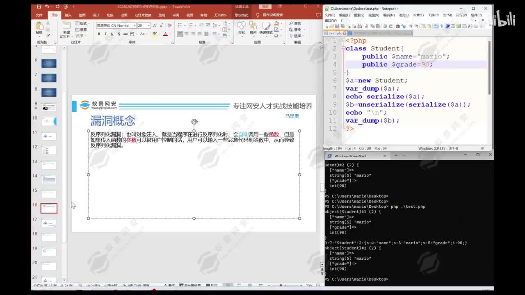Click Redo icon in Notepad++ toolbar
This screenshot has height=295, width=525.
coord(391,26)
